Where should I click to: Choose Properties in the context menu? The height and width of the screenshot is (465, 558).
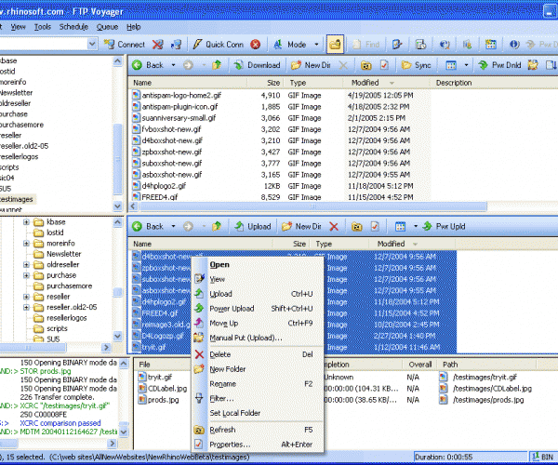[x=258, y=445]
